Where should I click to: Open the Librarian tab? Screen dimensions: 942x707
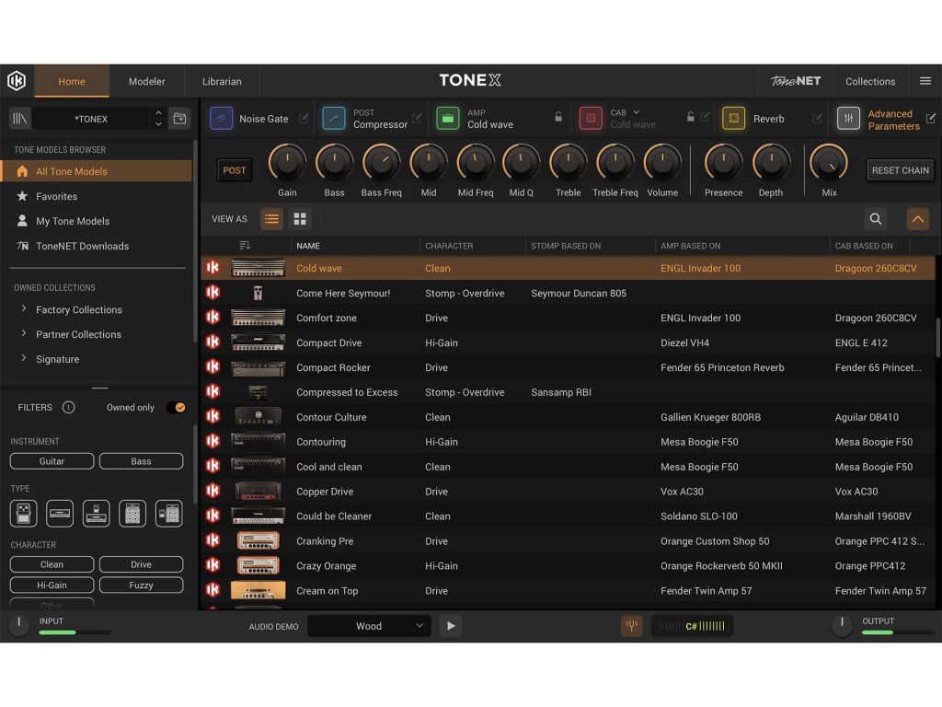(222, 81)
